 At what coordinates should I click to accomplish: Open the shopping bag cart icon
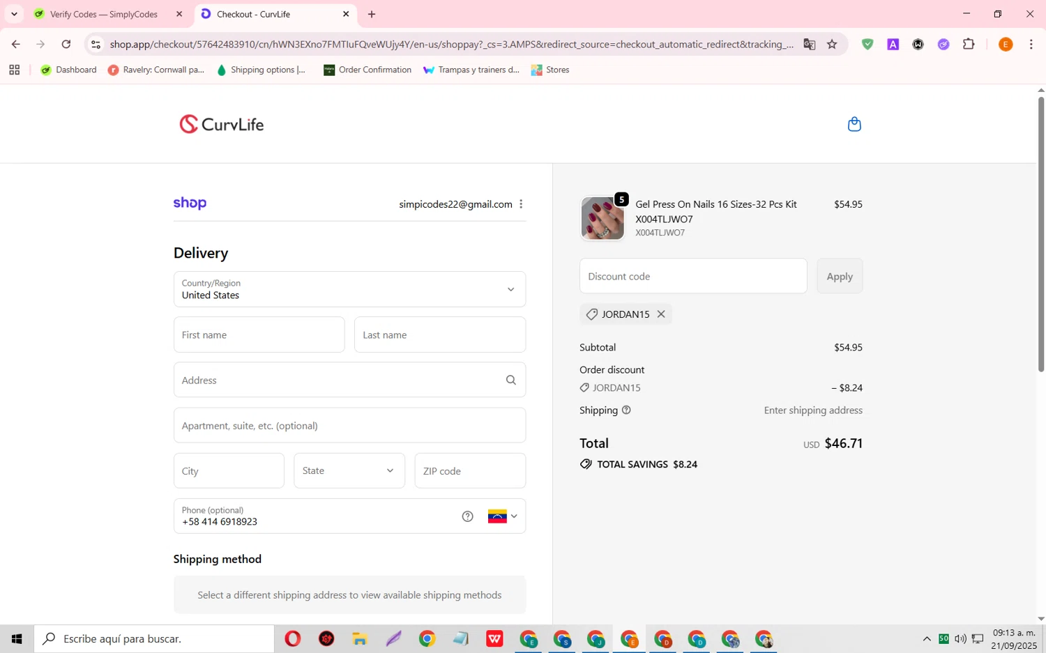tap(854, 125)
